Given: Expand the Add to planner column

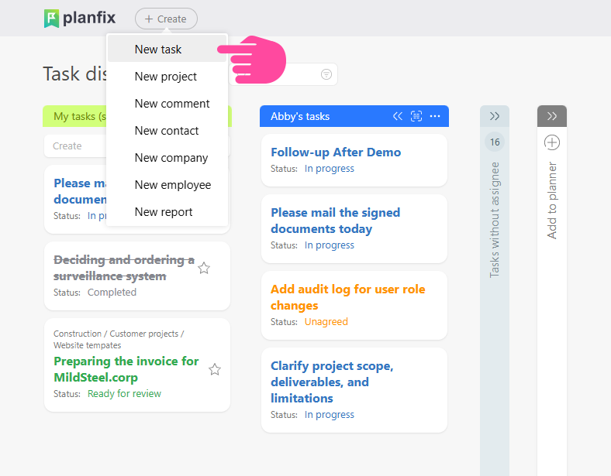Looking at the screenshot, I should tap(552, 116).
